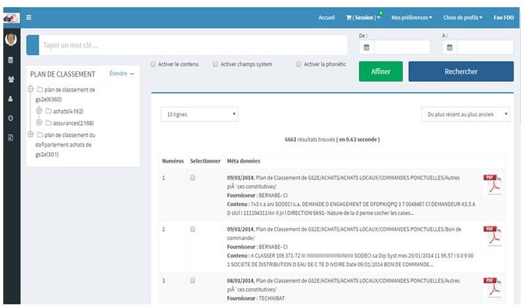The image size is (524, 306).
Task: Enable Activer le contenu checkbox
Action: tap(153, 64)
